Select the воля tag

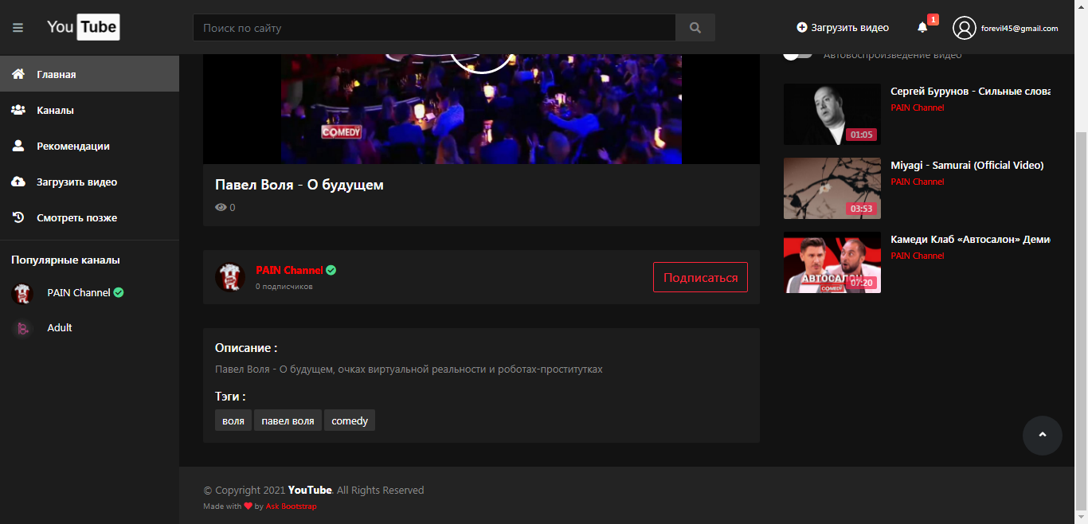point(233,420)
